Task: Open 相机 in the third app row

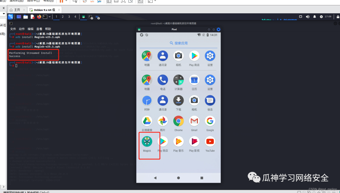Action: coord(194,101)
